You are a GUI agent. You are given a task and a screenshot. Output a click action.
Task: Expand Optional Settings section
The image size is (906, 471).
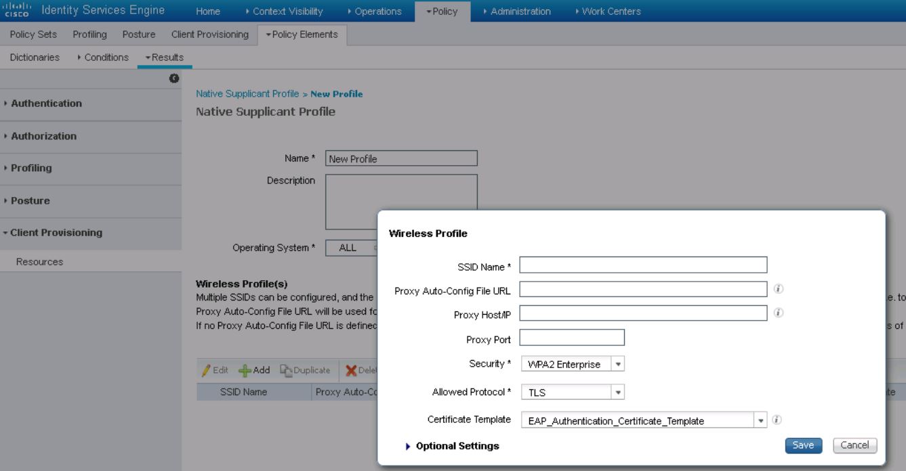pos(451,446)
